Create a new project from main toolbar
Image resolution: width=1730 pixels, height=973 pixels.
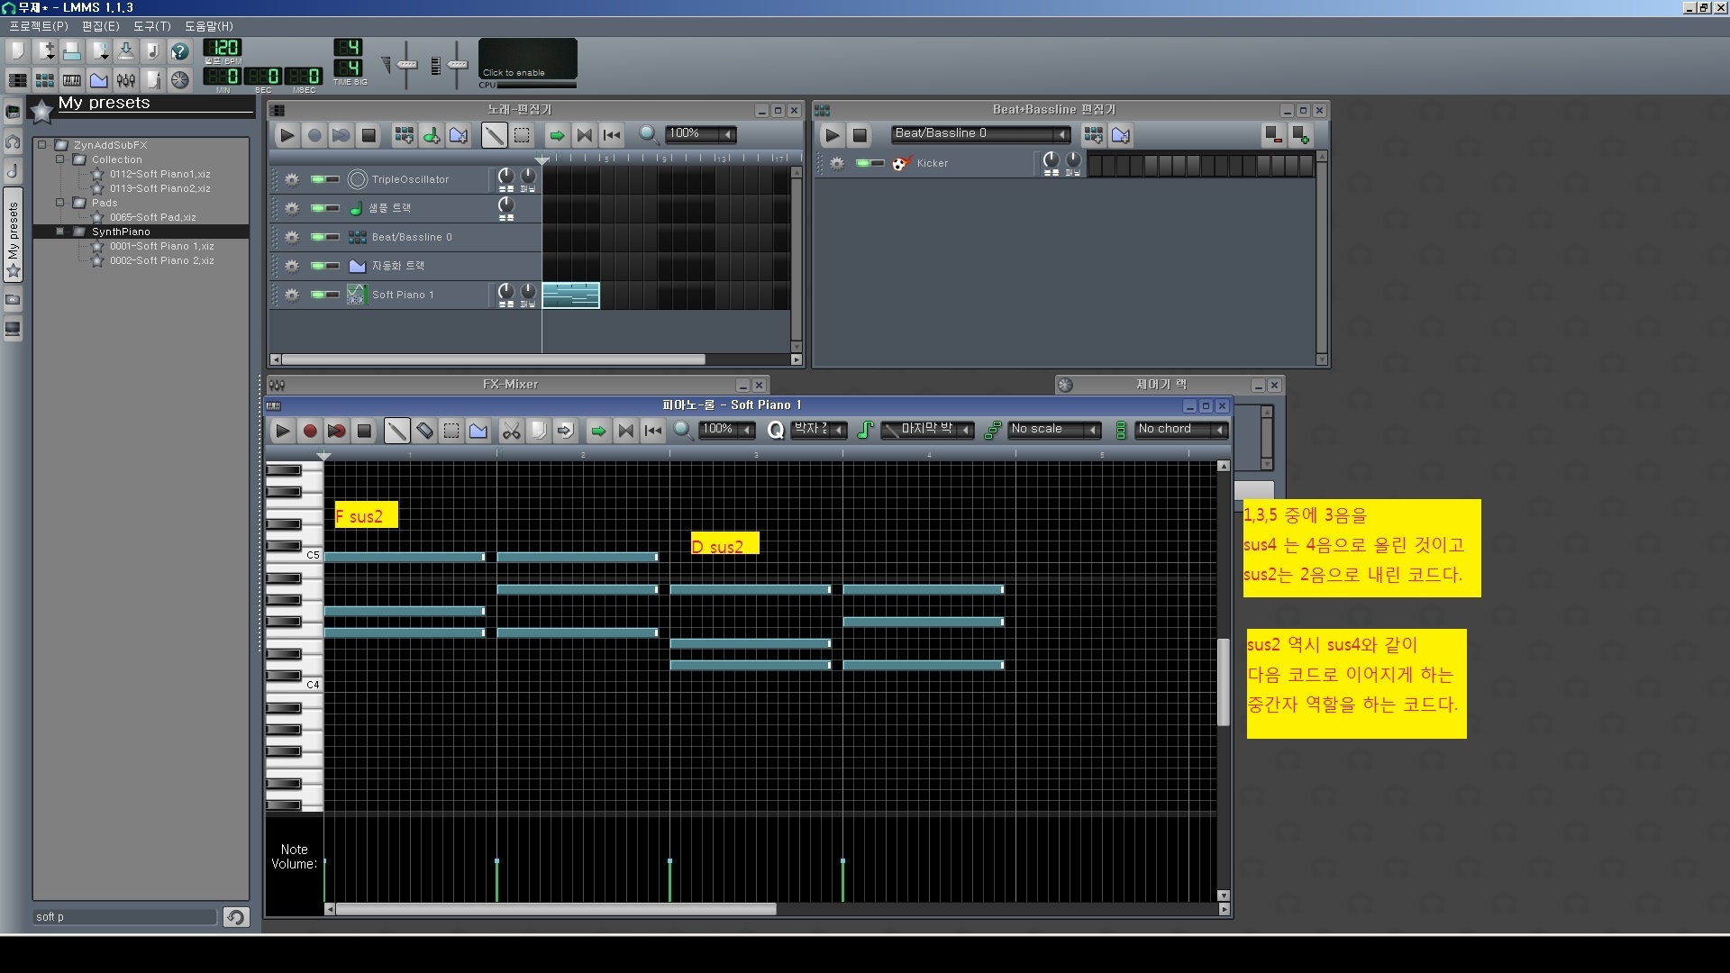coord(18,50)
